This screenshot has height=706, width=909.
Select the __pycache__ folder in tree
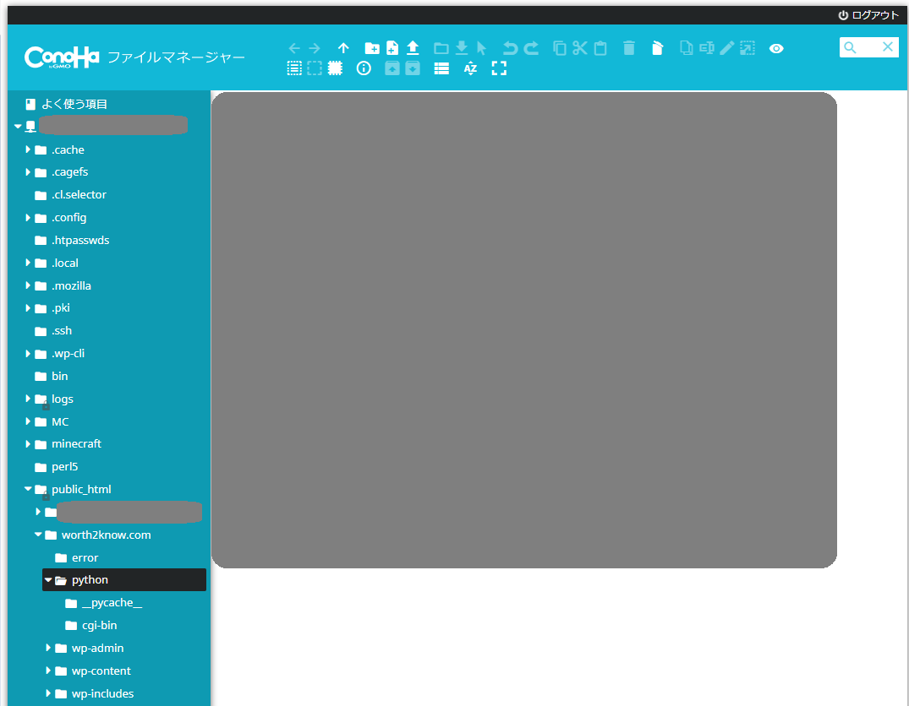(x=112, y=603)
